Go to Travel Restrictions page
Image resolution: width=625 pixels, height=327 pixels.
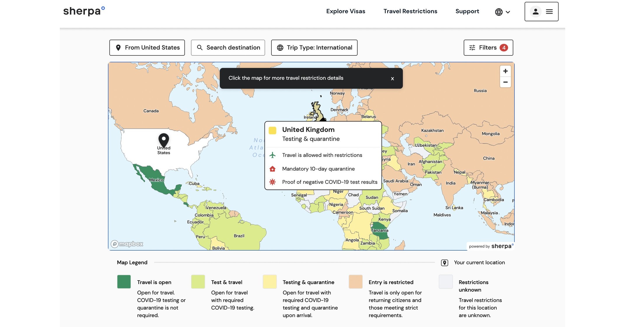pos(410,11)
